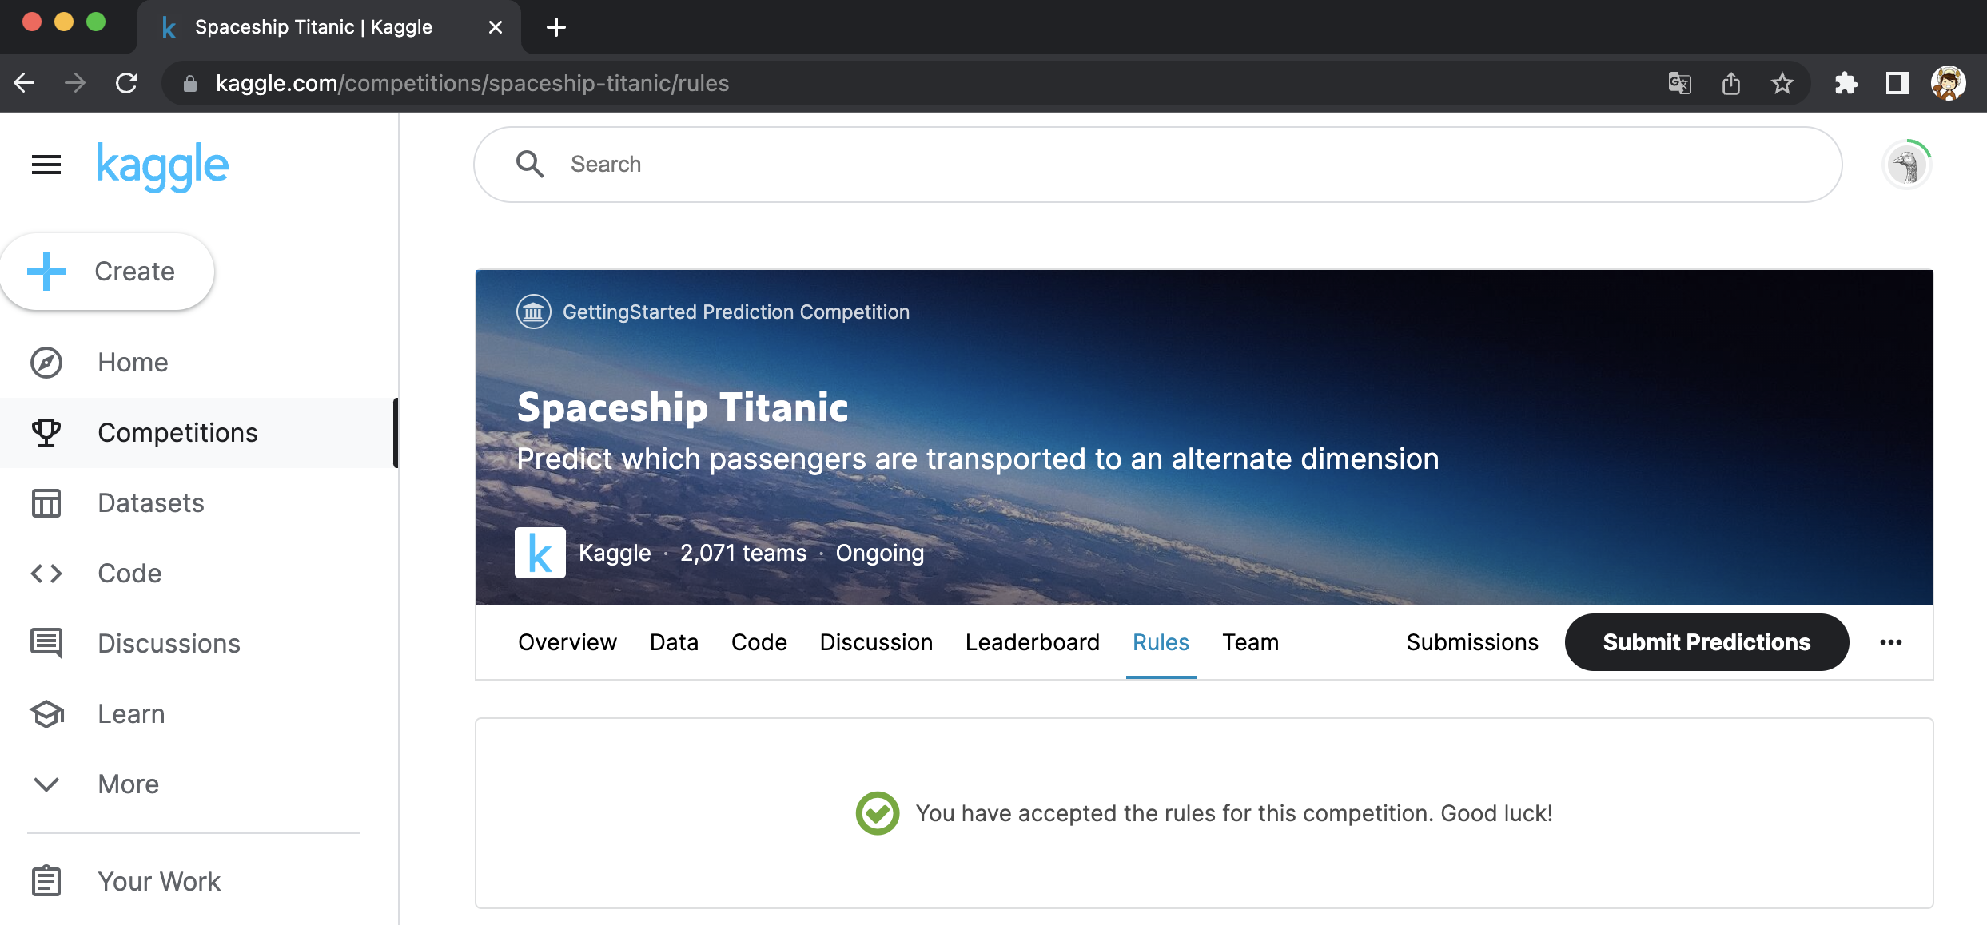Open the hamburger sidebar menu
The height and width of the screenshot is (925, 1987).
[46, 165]
